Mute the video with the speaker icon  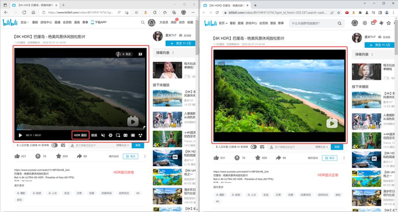click(x=103, y=135)
